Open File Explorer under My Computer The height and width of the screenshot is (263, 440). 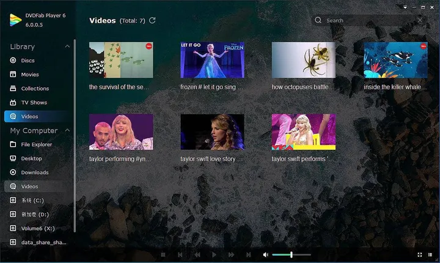tap(37, 144)
